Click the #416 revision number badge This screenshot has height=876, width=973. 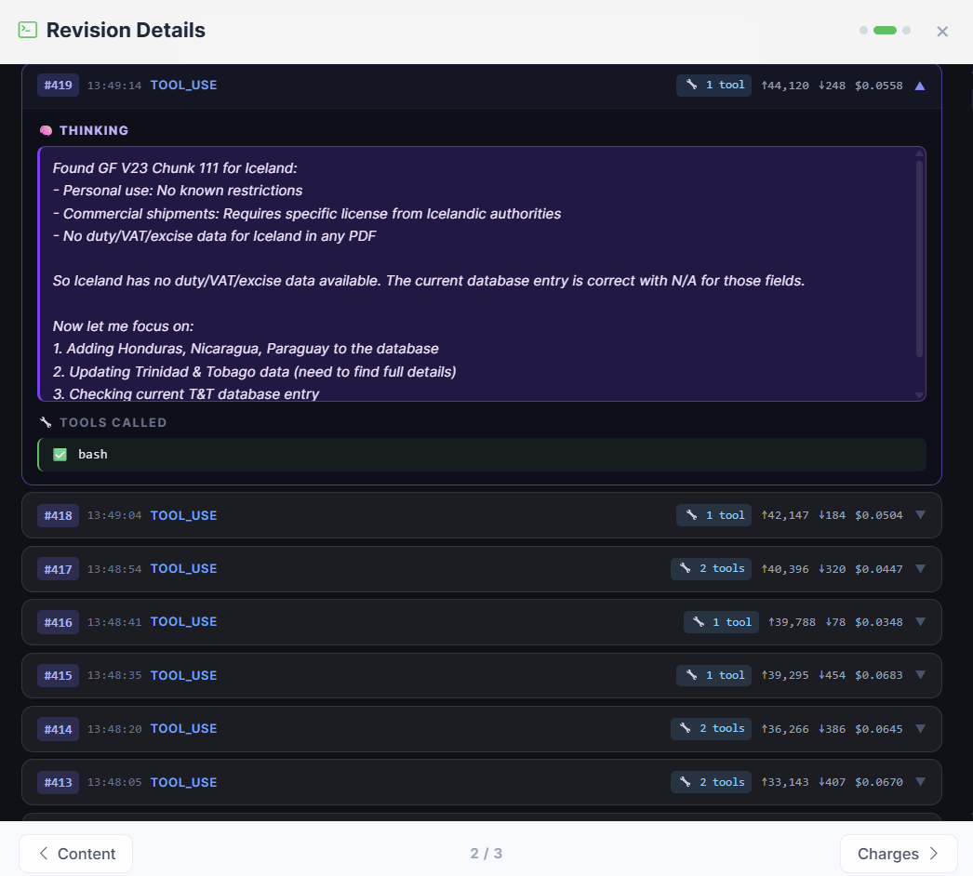58,622
